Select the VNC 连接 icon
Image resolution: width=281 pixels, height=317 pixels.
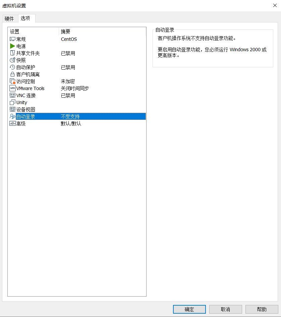click(13, 95)
